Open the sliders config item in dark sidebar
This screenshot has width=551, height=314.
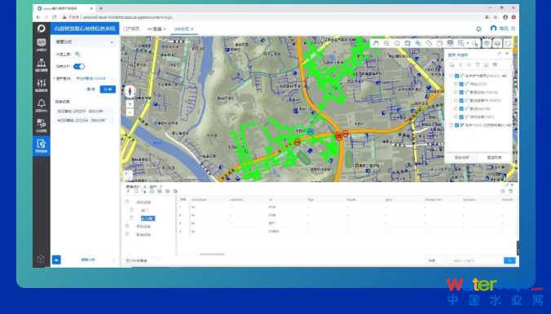tap(41, 85)
